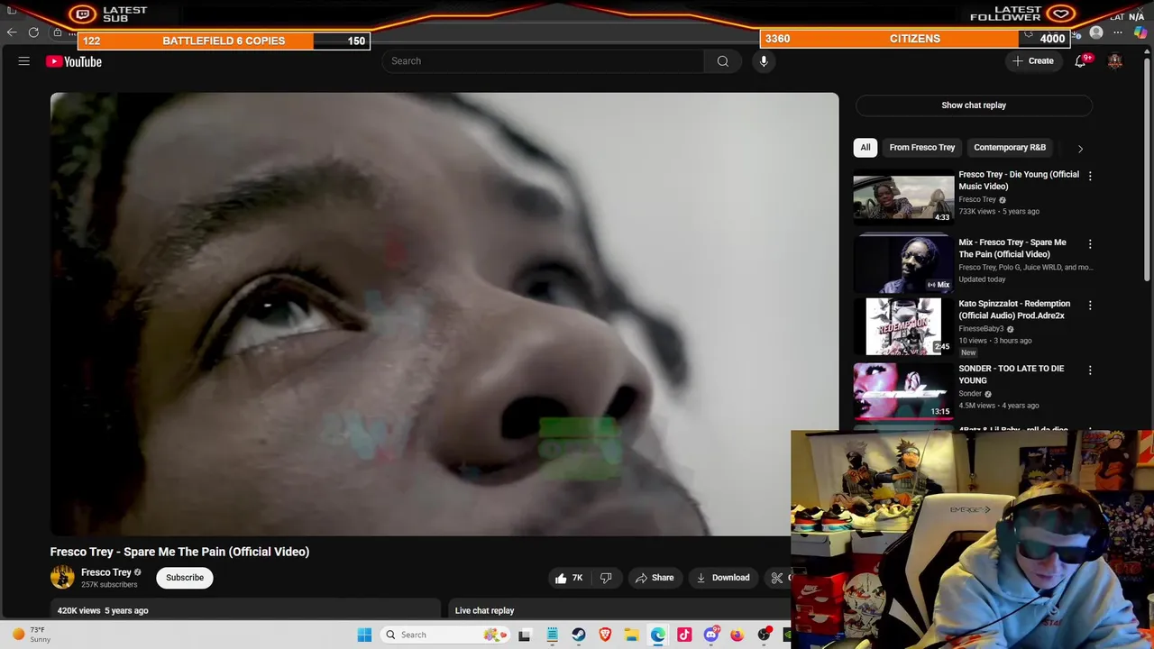Open Steam from the taskbar

click(578, 635)
